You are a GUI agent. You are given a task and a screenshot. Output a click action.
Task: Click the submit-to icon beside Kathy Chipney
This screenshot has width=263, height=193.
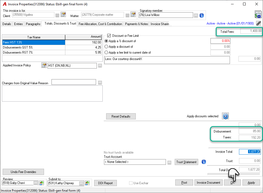(87, 183)
